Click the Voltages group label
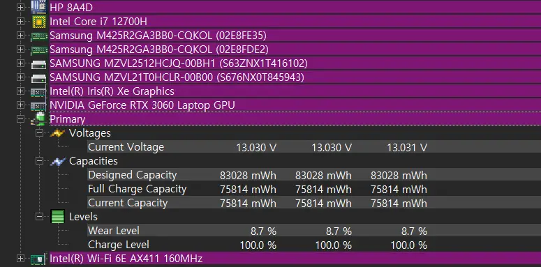 [90, 133]
